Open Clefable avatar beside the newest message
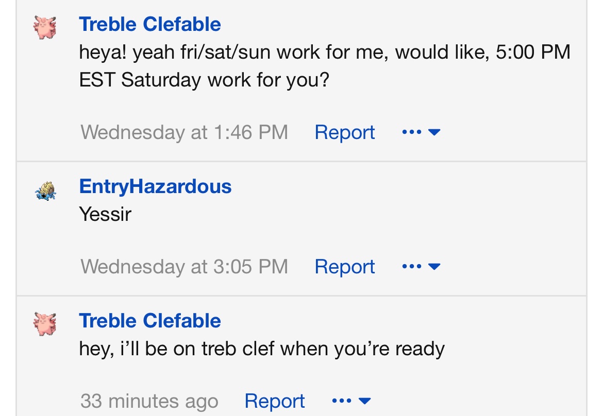Screen dimensions: 603x416 point(45,324)
